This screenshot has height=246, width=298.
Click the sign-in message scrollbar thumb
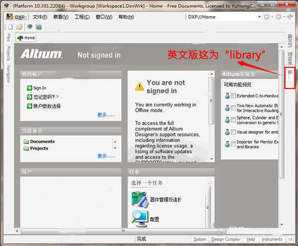point(211,101)
